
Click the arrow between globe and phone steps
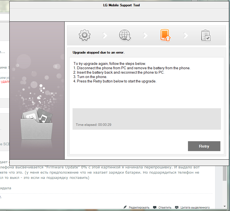(x=145, y=35)
